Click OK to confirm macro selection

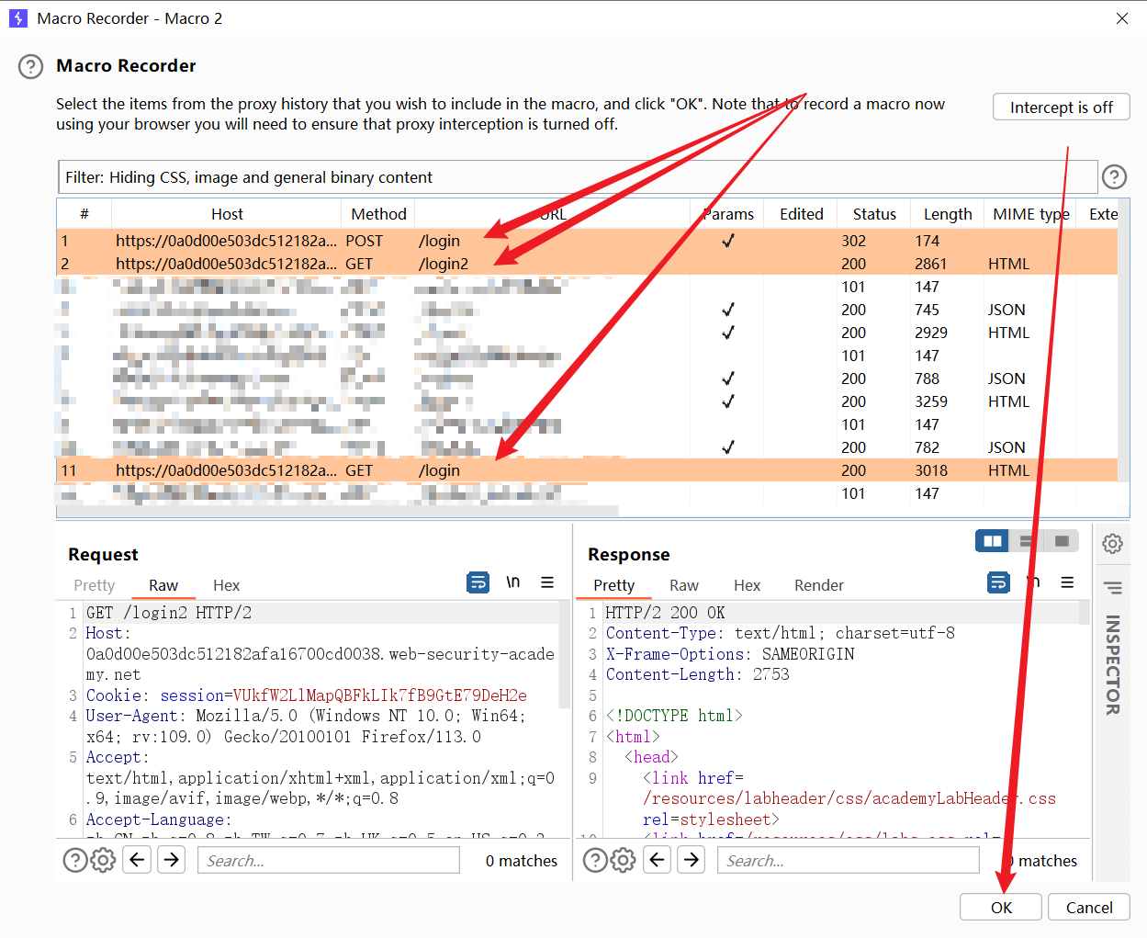coord(1000,907)
